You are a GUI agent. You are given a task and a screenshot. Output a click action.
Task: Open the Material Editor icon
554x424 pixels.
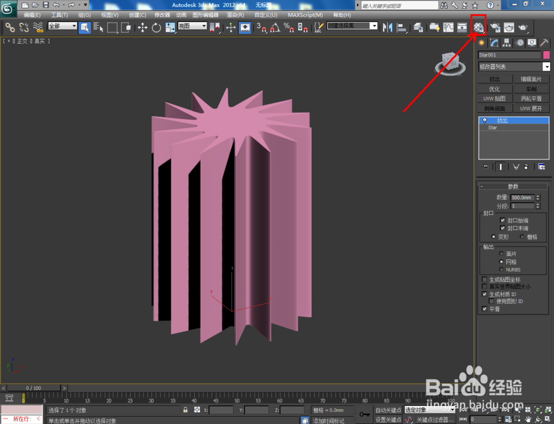(x=479, y=27)
